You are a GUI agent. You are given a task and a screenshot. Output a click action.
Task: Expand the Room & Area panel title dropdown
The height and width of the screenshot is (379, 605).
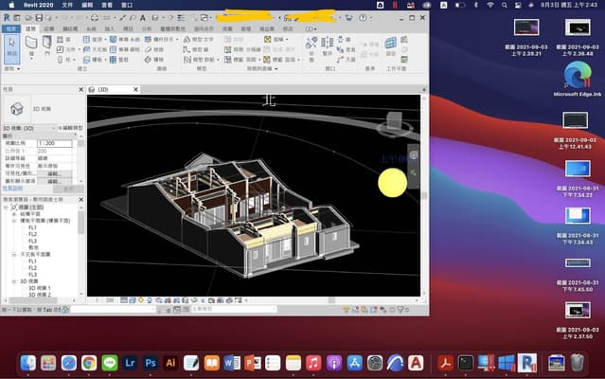coord(276,69)
